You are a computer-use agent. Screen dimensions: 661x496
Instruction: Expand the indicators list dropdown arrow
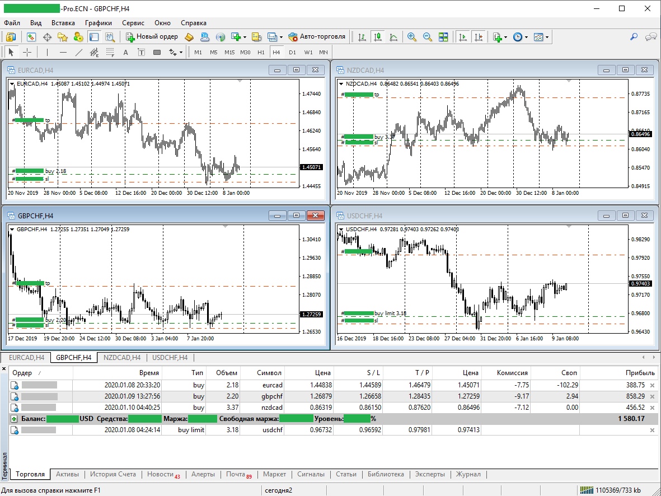(505, 37)
